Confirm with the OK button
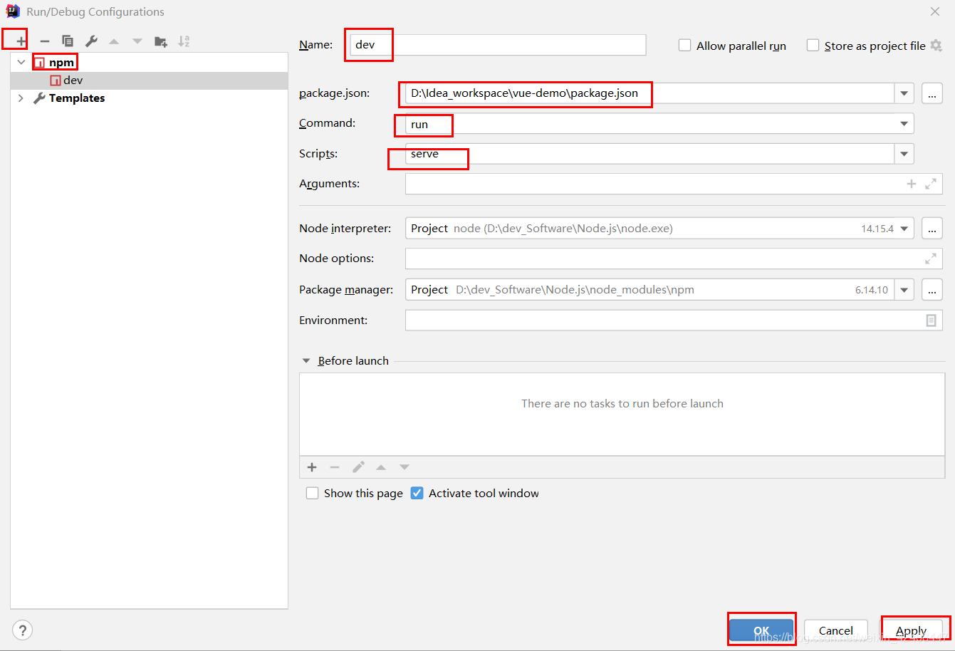The image size is (955, 651). pyautogui.click(x=761, y=630)
